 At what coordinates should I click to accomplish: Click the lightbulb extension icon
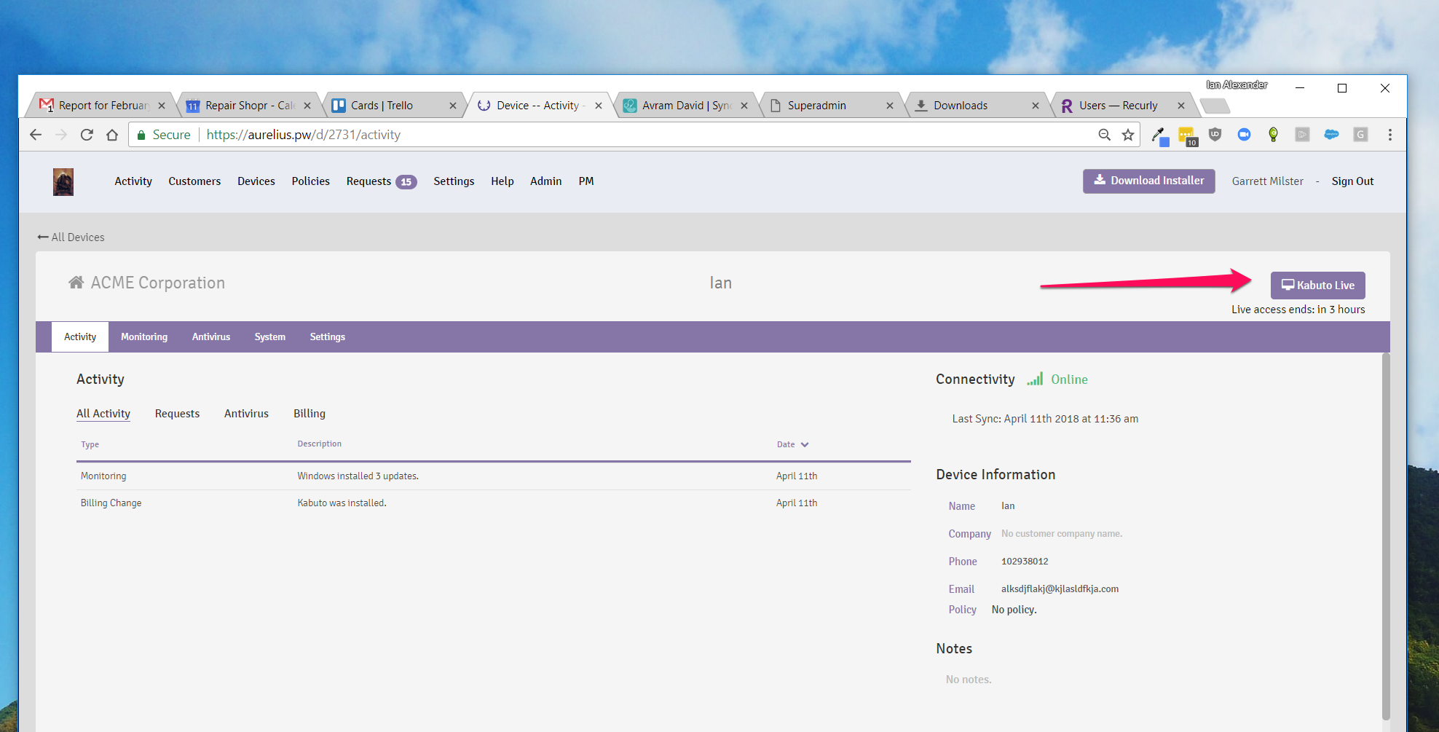(1274, 135)
